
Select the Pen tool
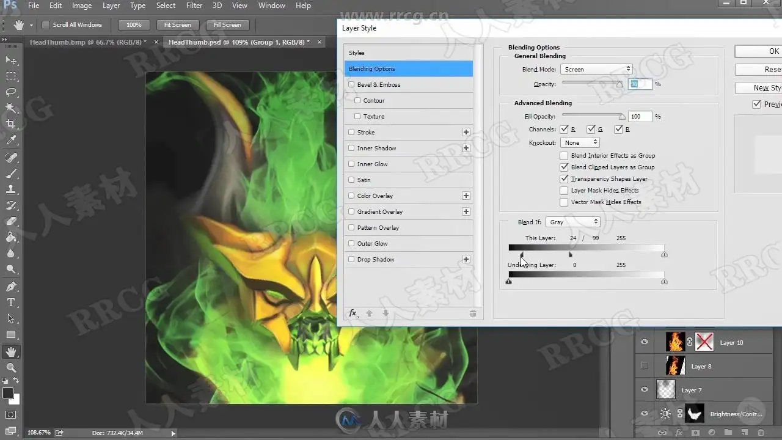[11, 286]
